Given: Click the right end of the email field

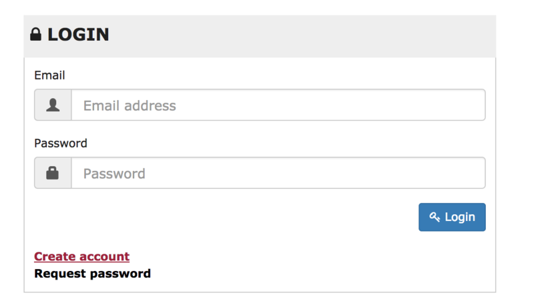Looking at the screenshot, I should 471,105.
